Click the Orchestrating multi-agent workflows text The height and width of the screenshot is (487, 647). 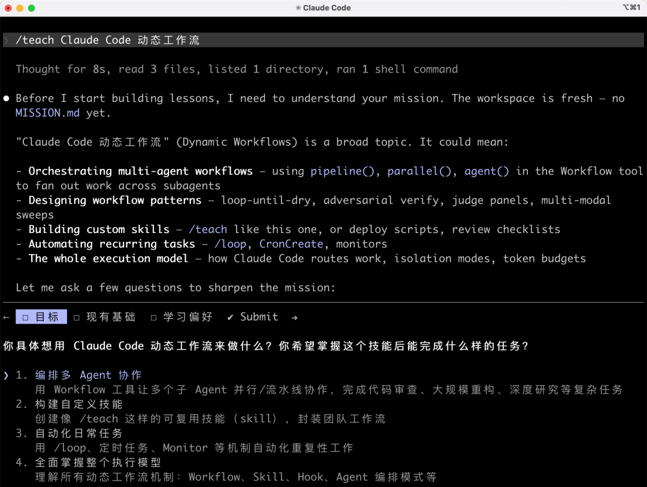140,171
